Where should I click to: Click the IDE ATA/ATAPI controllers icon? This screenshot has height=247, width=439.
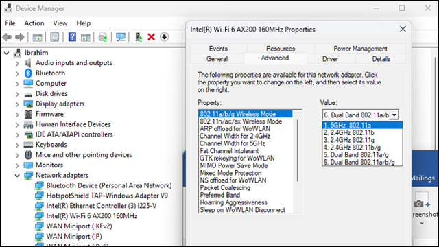point(28,134)
